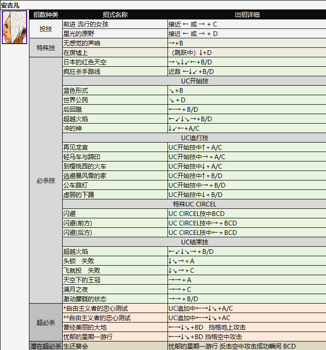Click the command UC开始技中↑ + A/C
The width and height of the screenshot is (326, 350).
pyautogui.click(x=196, y=147)
